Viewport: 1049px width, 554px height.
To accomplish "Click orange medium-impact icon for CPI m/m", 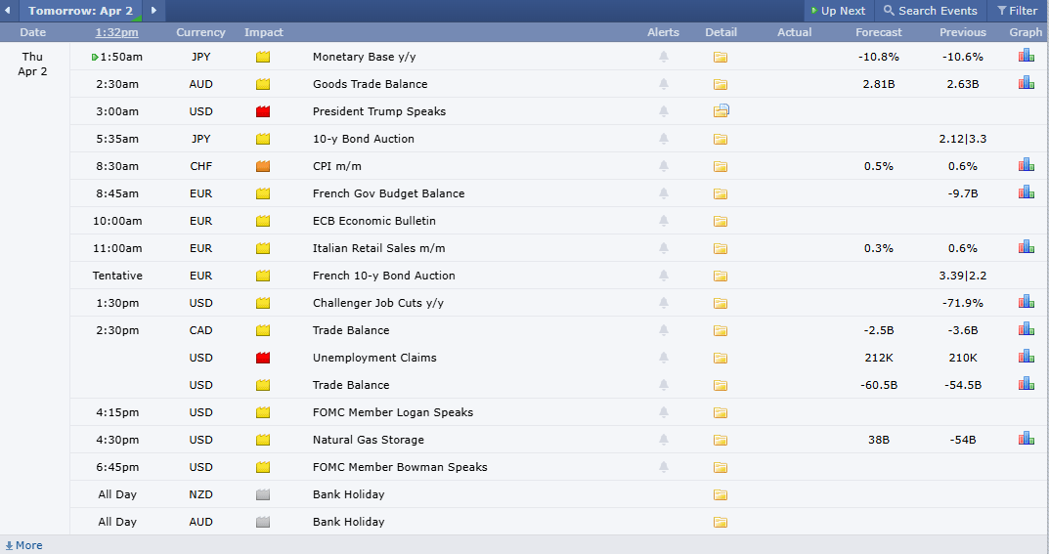I will tap(263, 166).
